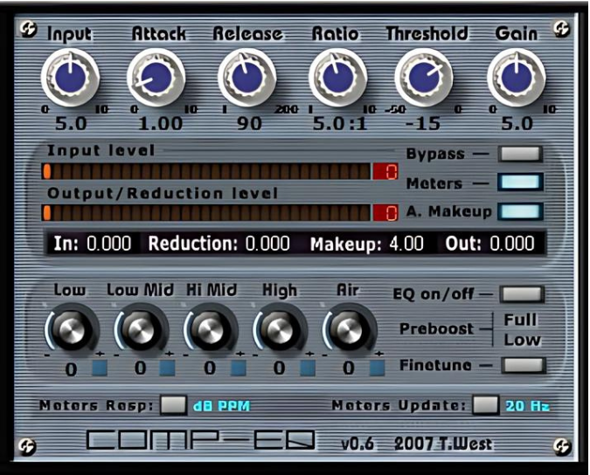Viewport: 590px width, 475px height.
Task: Click the Input level meter bar
Action: (205, 171)
